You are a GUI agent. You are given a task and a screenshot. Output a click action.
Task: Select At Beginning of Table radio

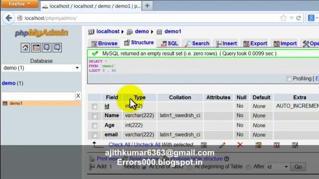click(x=189, y=167)
